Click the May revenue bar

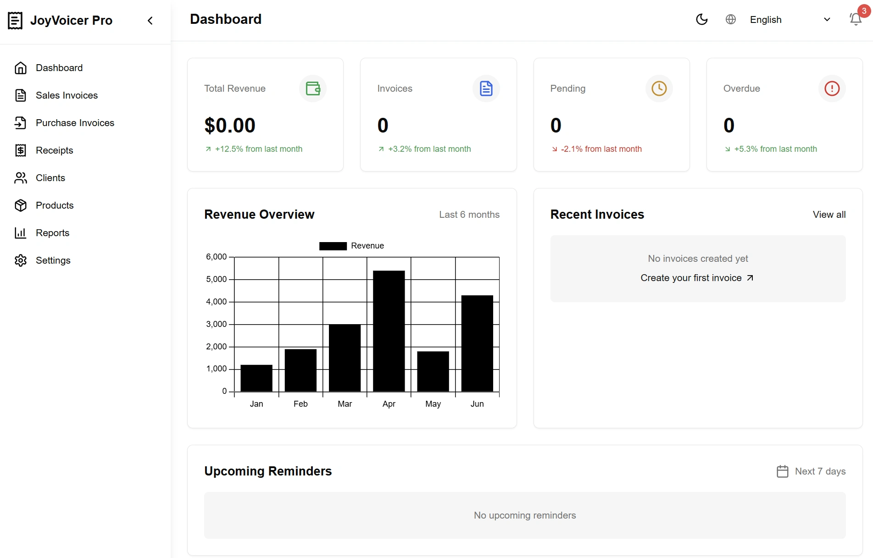(433, 371)
